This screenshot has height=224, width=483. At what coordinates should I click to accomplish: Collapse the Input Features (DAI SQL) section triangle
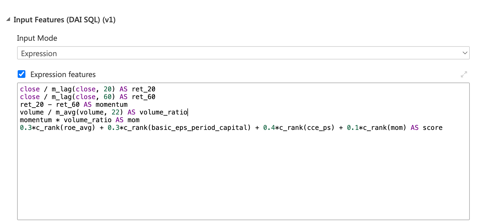pos(8,19)
